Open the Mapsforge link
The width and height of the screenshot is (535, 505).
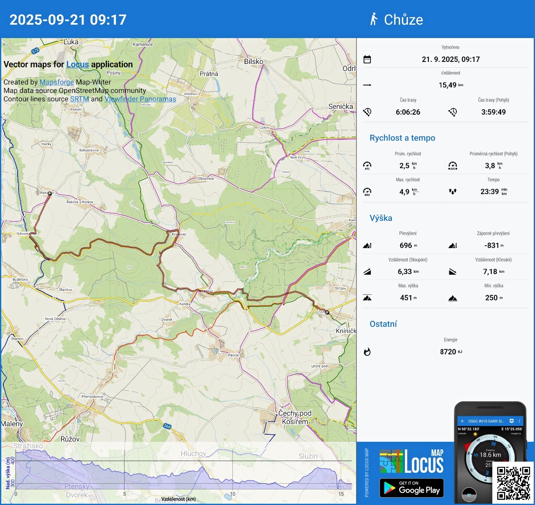point(56,82)
